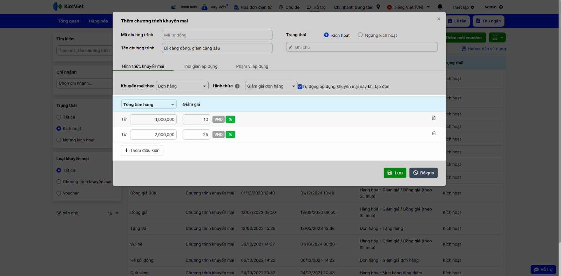This screenshot has width=561, height=276.
Task: Click the KiotViet logo
Action: point(68,6)
